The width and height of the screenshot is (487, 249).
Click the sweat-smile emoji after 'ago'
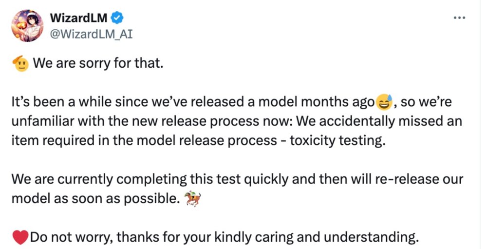coord(384,102)
